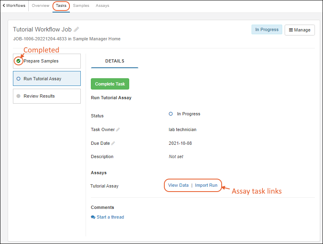Click the gray dot beside Review Results
The height and width of the screenshot is (244, 323).
[x=19, y=96]
